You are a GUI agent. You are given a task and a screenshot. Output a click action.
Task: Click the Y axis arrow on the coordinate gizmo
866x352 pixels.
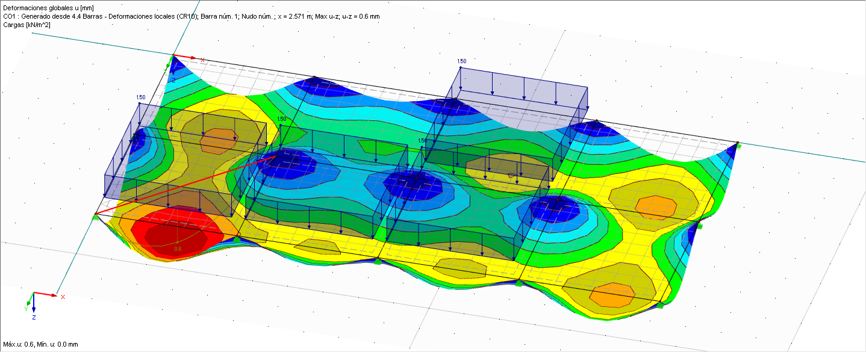(x=28, y=304)
